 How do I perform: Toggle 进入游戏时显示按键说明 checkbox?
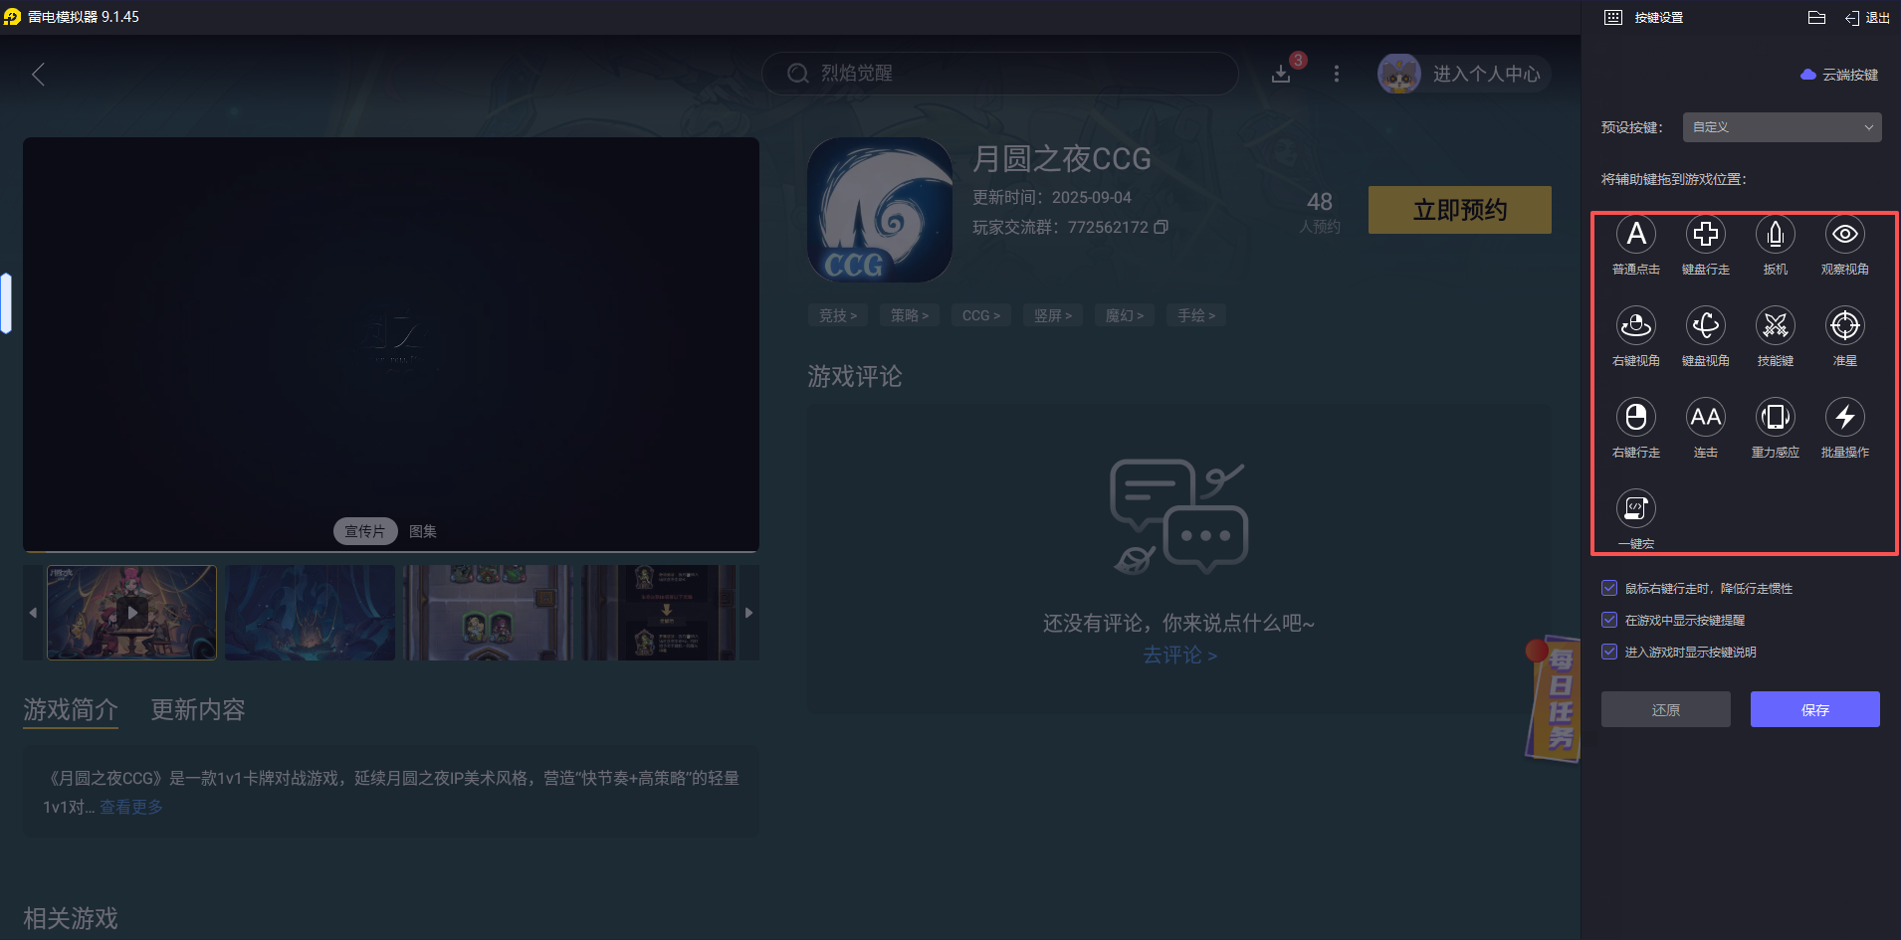point(1609,652)
